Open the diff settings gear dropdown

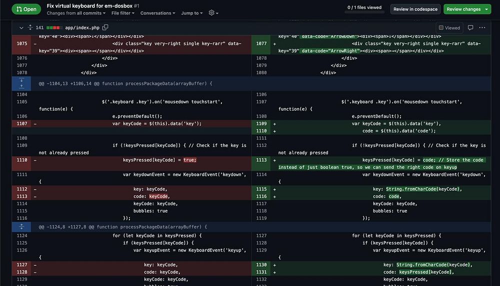click(x=213, y=13)
